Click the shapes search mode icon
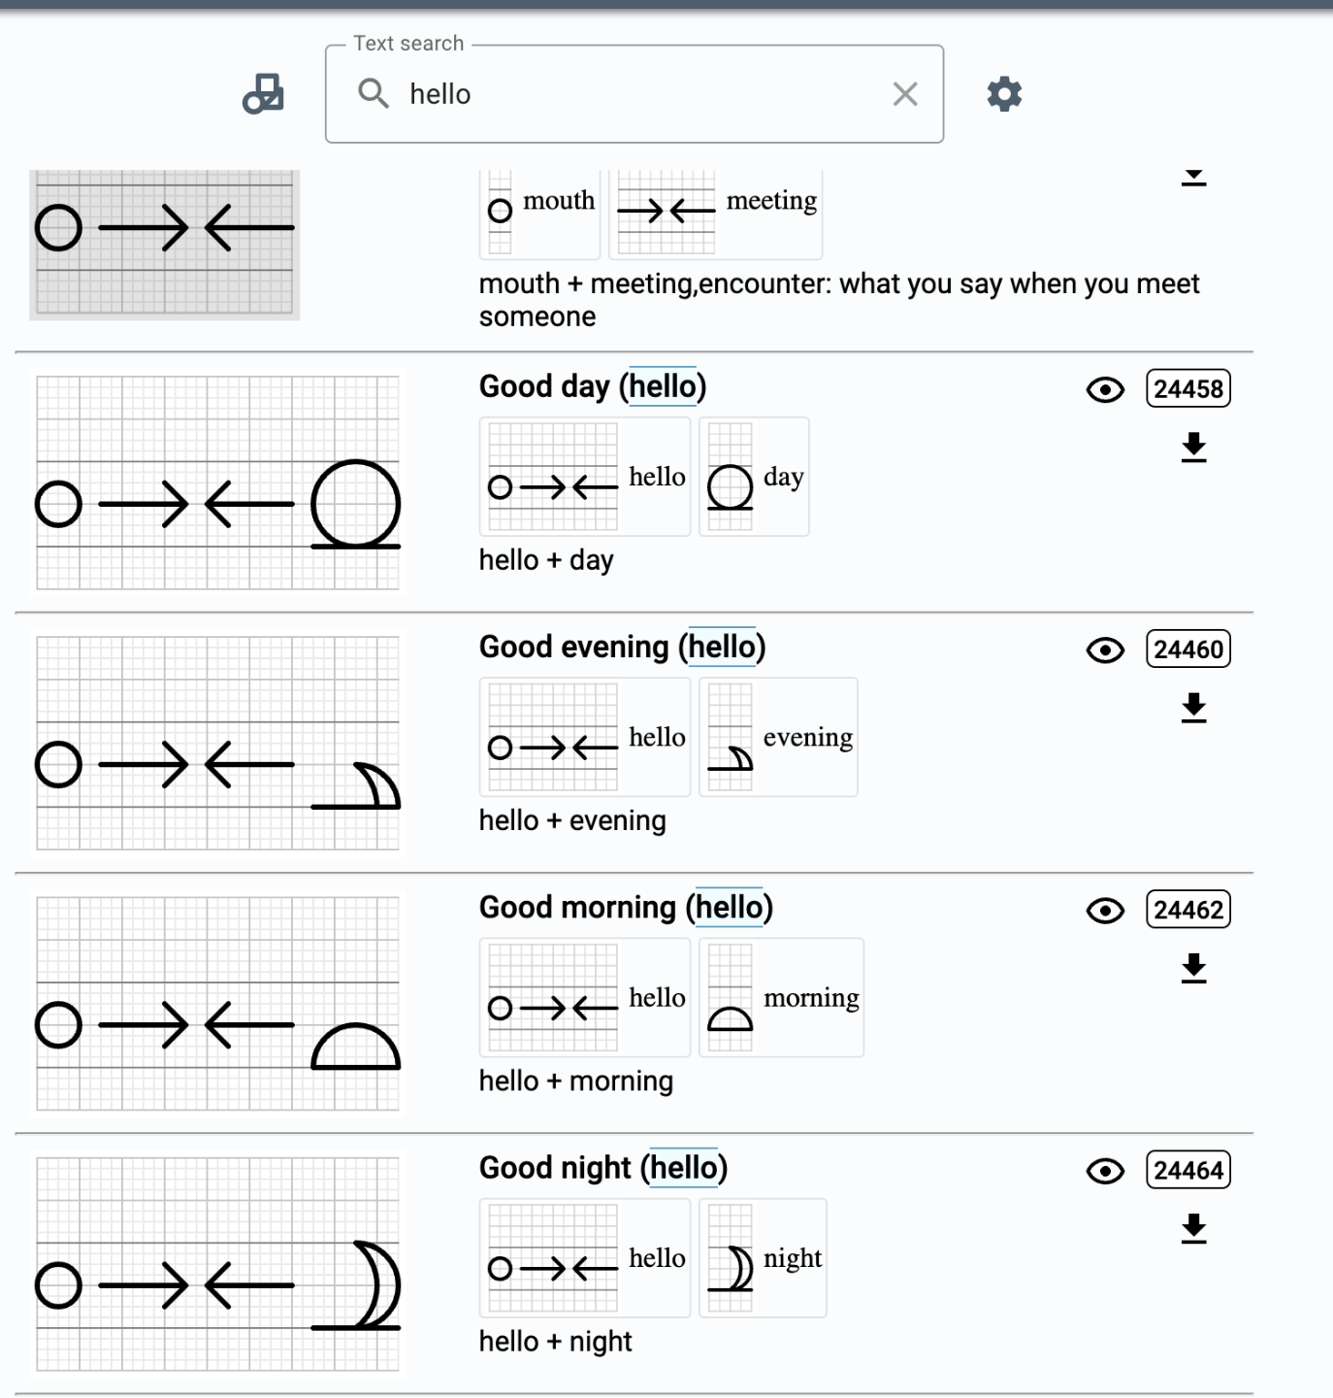This screenshot has height=1398, width=1333. (263, 94)
